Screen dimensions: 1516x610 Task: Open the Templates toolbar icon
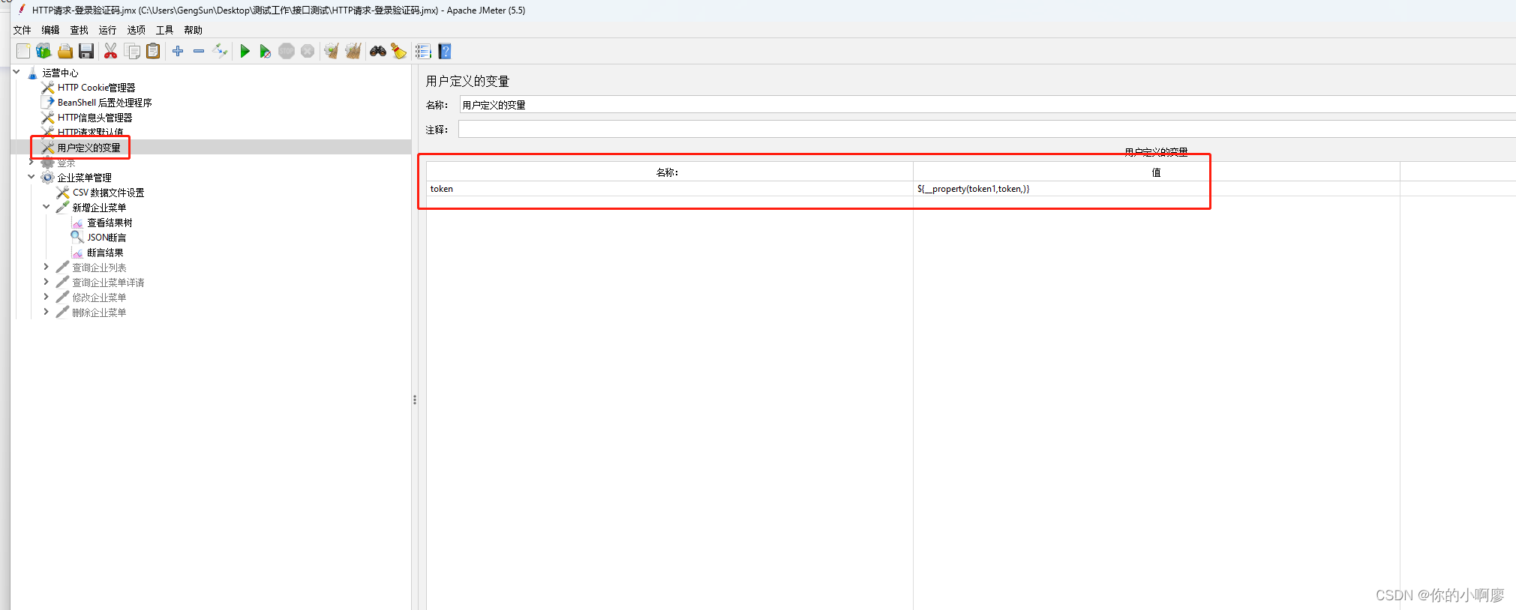[x=44, y=51]
